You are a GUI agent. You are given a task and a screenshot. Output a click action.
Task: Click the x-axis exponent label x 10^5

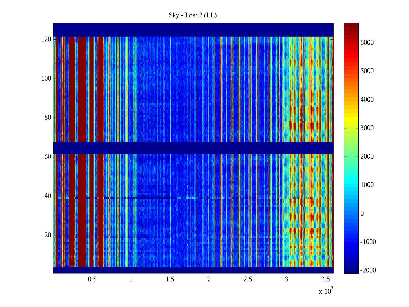pyautogui.click(x=326, y=291)
